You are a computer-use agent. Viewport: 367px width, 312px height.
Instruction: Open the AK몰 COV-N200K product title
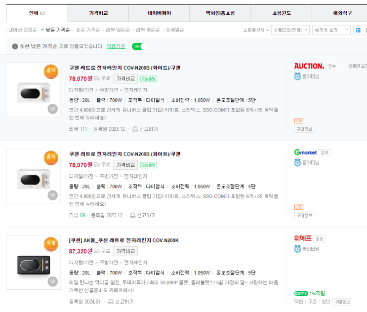pyautogui.click(x=123, y=240)
